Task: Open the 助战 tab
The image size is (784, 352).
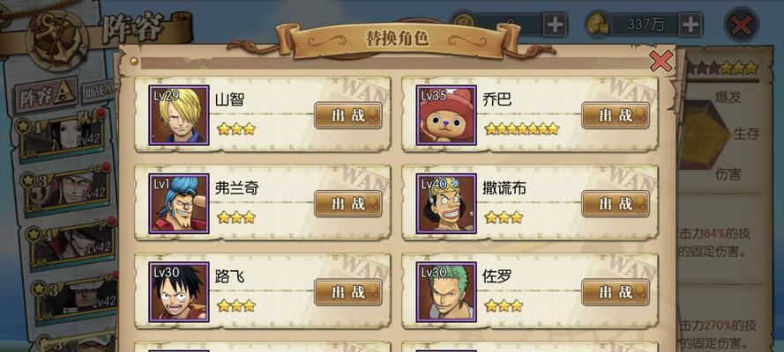Action: click(x=99, y=92)
